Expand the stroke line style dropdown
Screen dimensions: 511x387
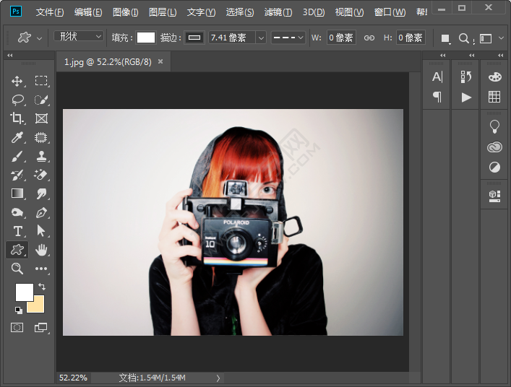coord(288,38)
